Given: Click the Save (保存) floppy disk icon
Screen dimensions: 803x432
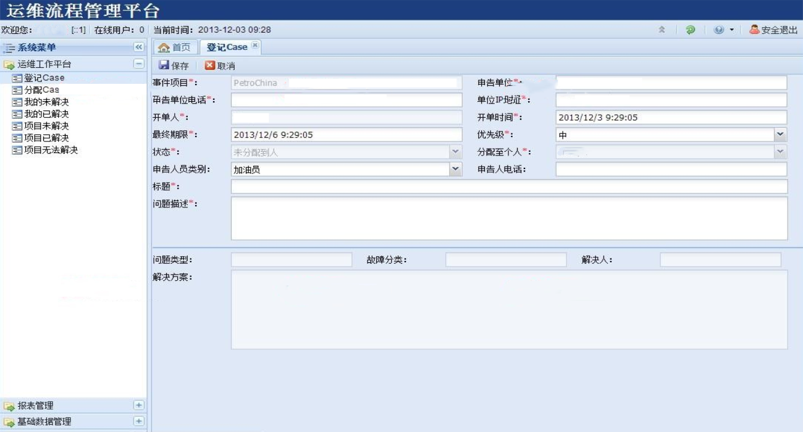Looking at the screenshot, I should [x=164, y=65].
